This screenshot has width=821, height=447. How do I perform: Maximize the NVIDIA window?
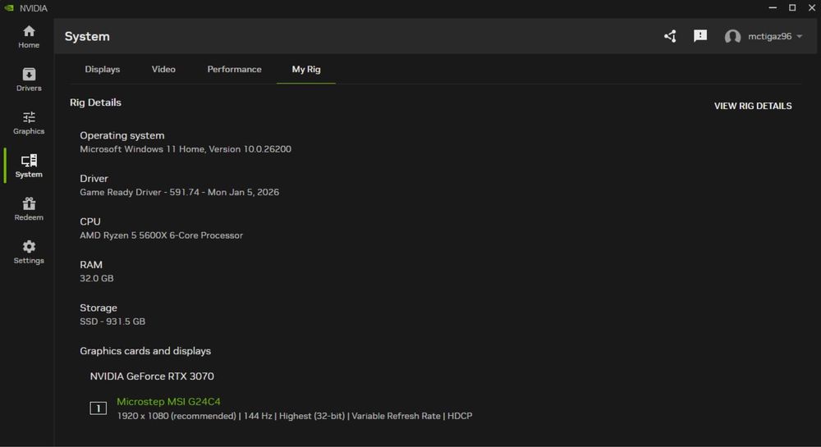tap(792, 8)
